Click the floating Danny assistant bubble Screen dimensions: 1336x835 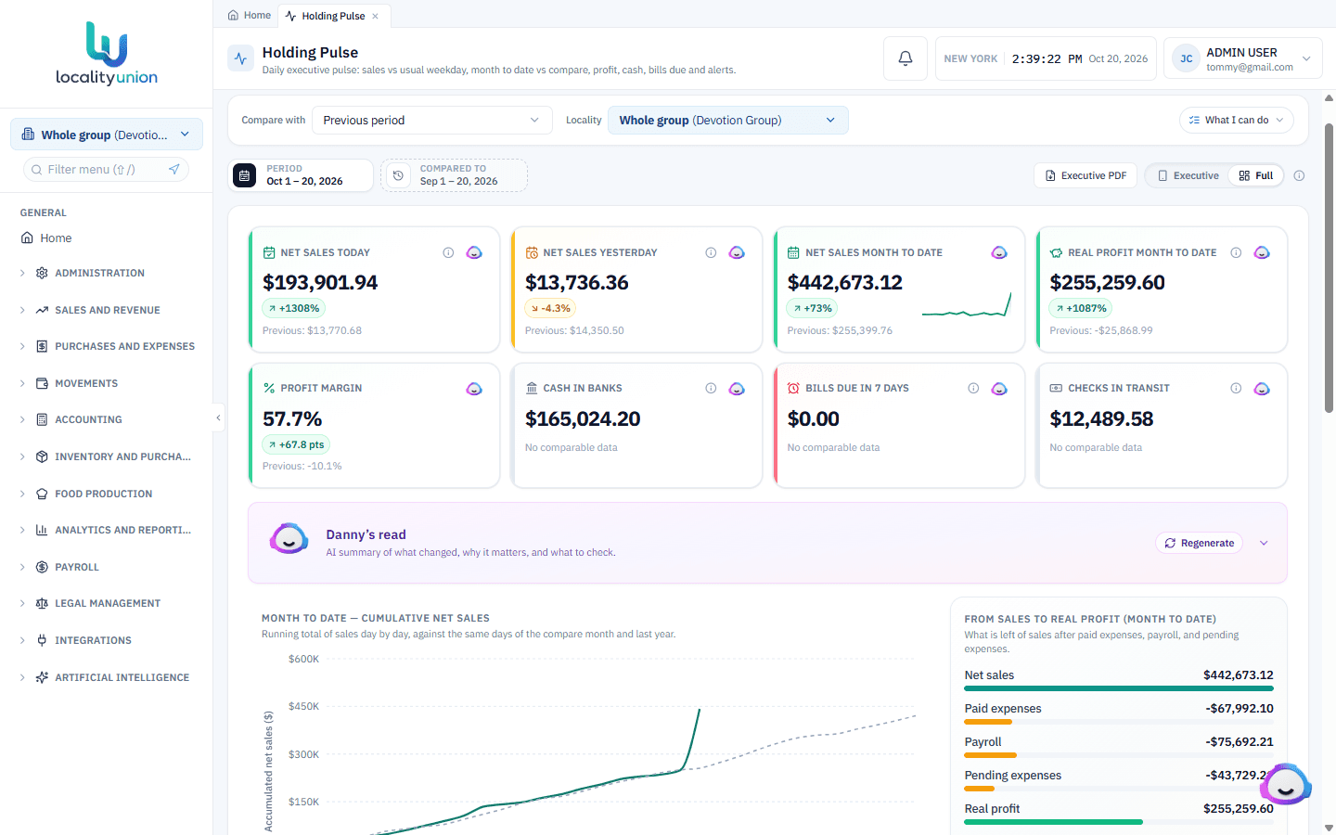[x=1286, y=785]
